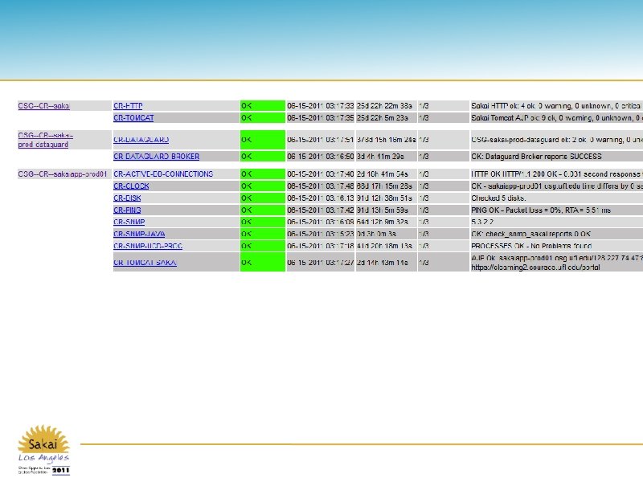Select duration 2d 10h 41m 54s
Image resolution: width=643 pixels, height=482 pixels.
383,174
